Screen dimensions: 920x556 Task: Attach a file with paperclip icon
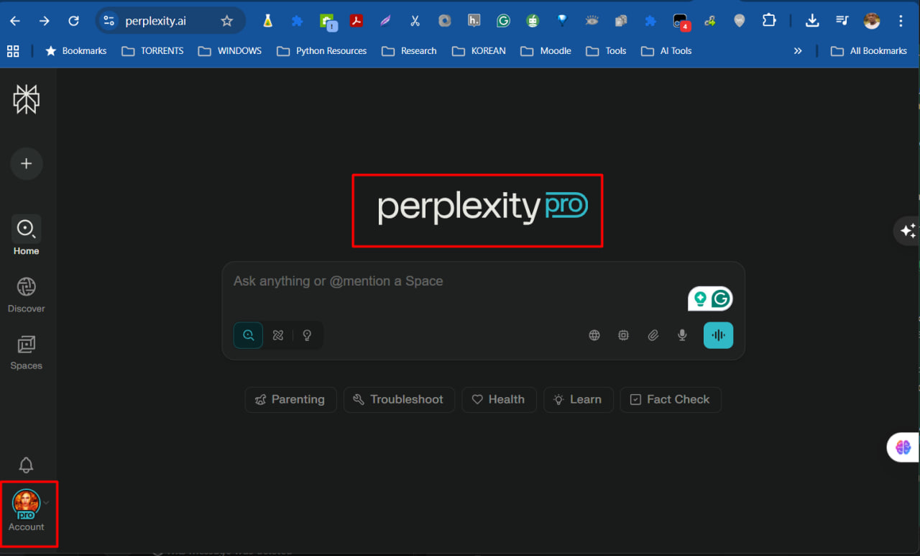click(x=653, y=335)
